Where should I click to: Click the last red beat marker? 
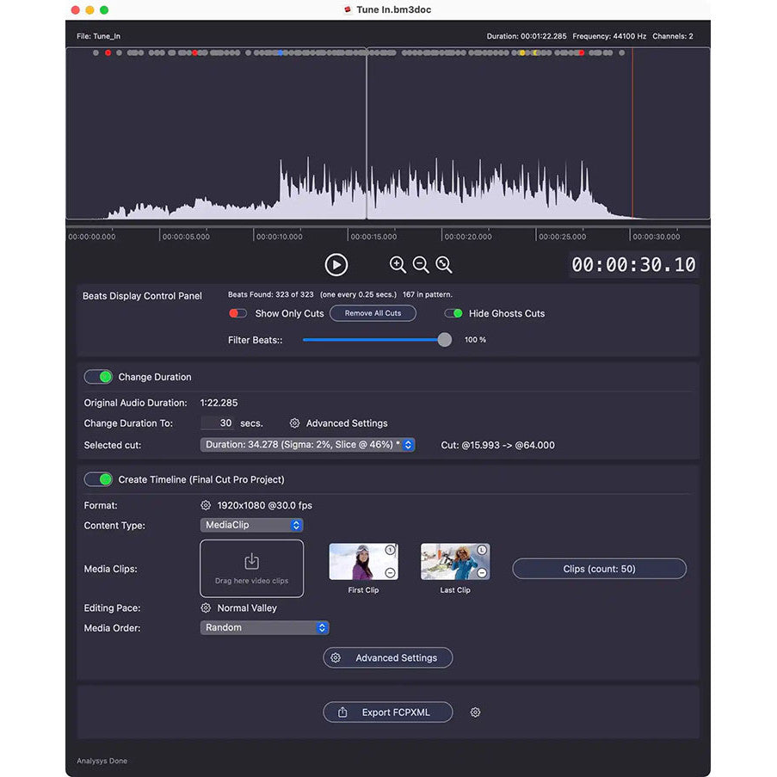click(x=582, y=53)
